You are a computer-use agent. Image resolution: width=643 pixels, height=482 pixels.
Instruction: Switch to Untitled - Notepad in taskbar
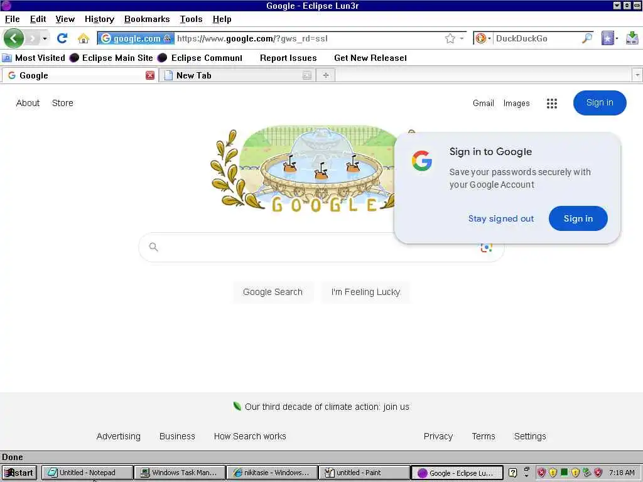[x=87, y=473]
